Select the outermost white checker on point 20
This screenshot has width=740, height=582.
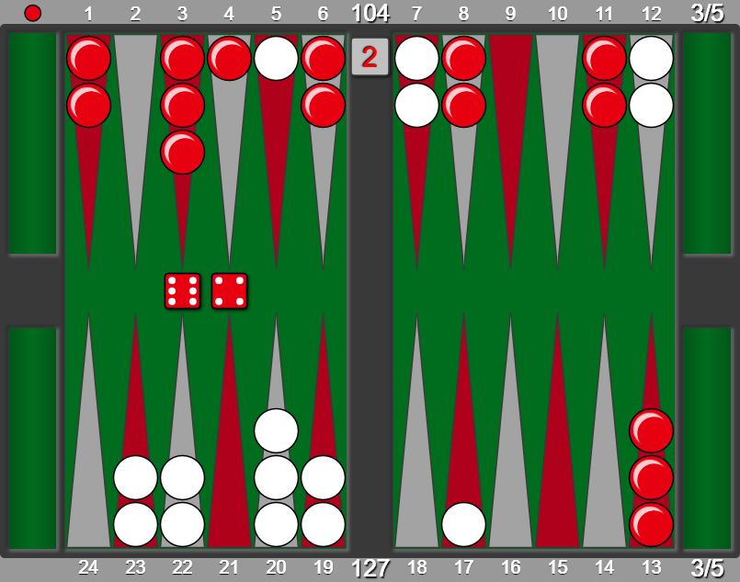276,524
